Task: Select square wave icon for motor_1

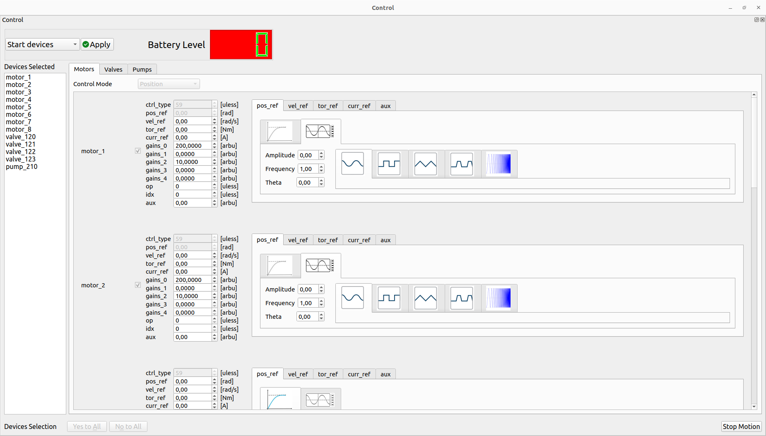Action: click(389, 164)
